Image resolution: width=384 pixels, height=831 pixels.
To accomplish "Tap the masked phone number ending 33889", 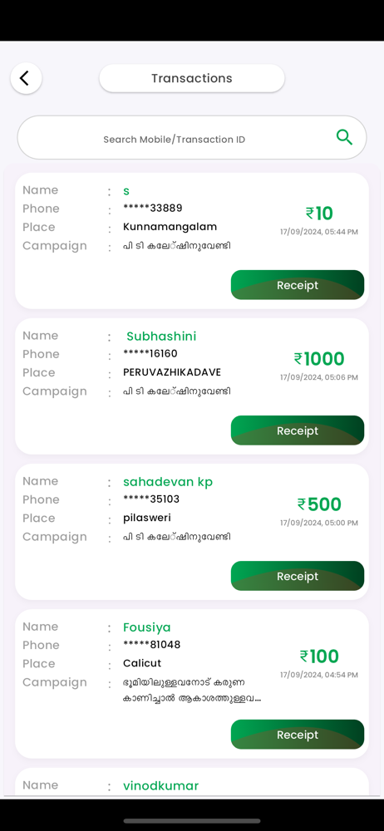I will 153,208.
